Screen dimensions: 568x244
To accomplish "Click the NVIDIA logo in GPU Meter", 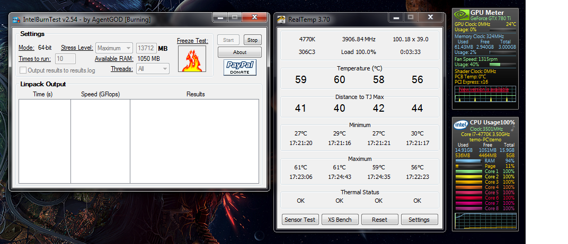I will pyautogui.click(x=461, y=15).
